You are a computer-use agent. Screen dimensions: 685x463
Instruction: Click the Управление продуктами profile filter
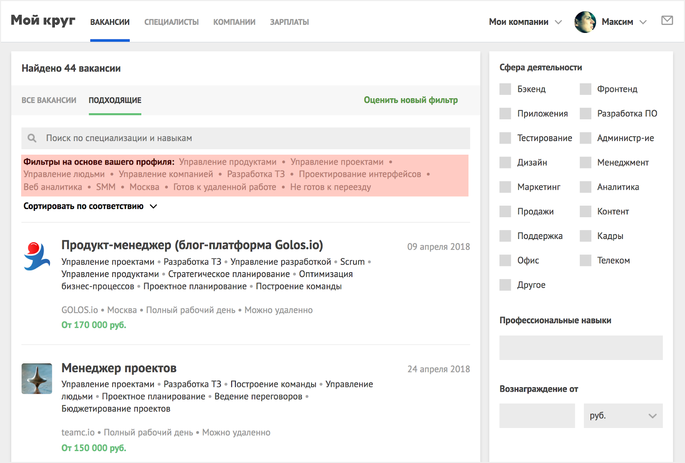[x=228, y=162]
